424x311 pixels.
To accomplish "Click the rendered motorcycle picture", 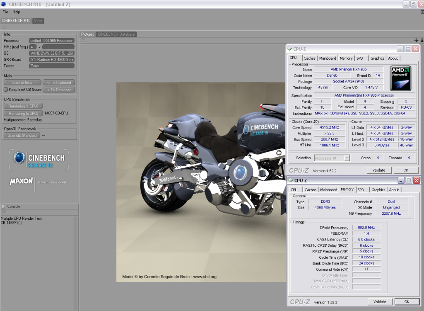I will [x=201, y=182].
